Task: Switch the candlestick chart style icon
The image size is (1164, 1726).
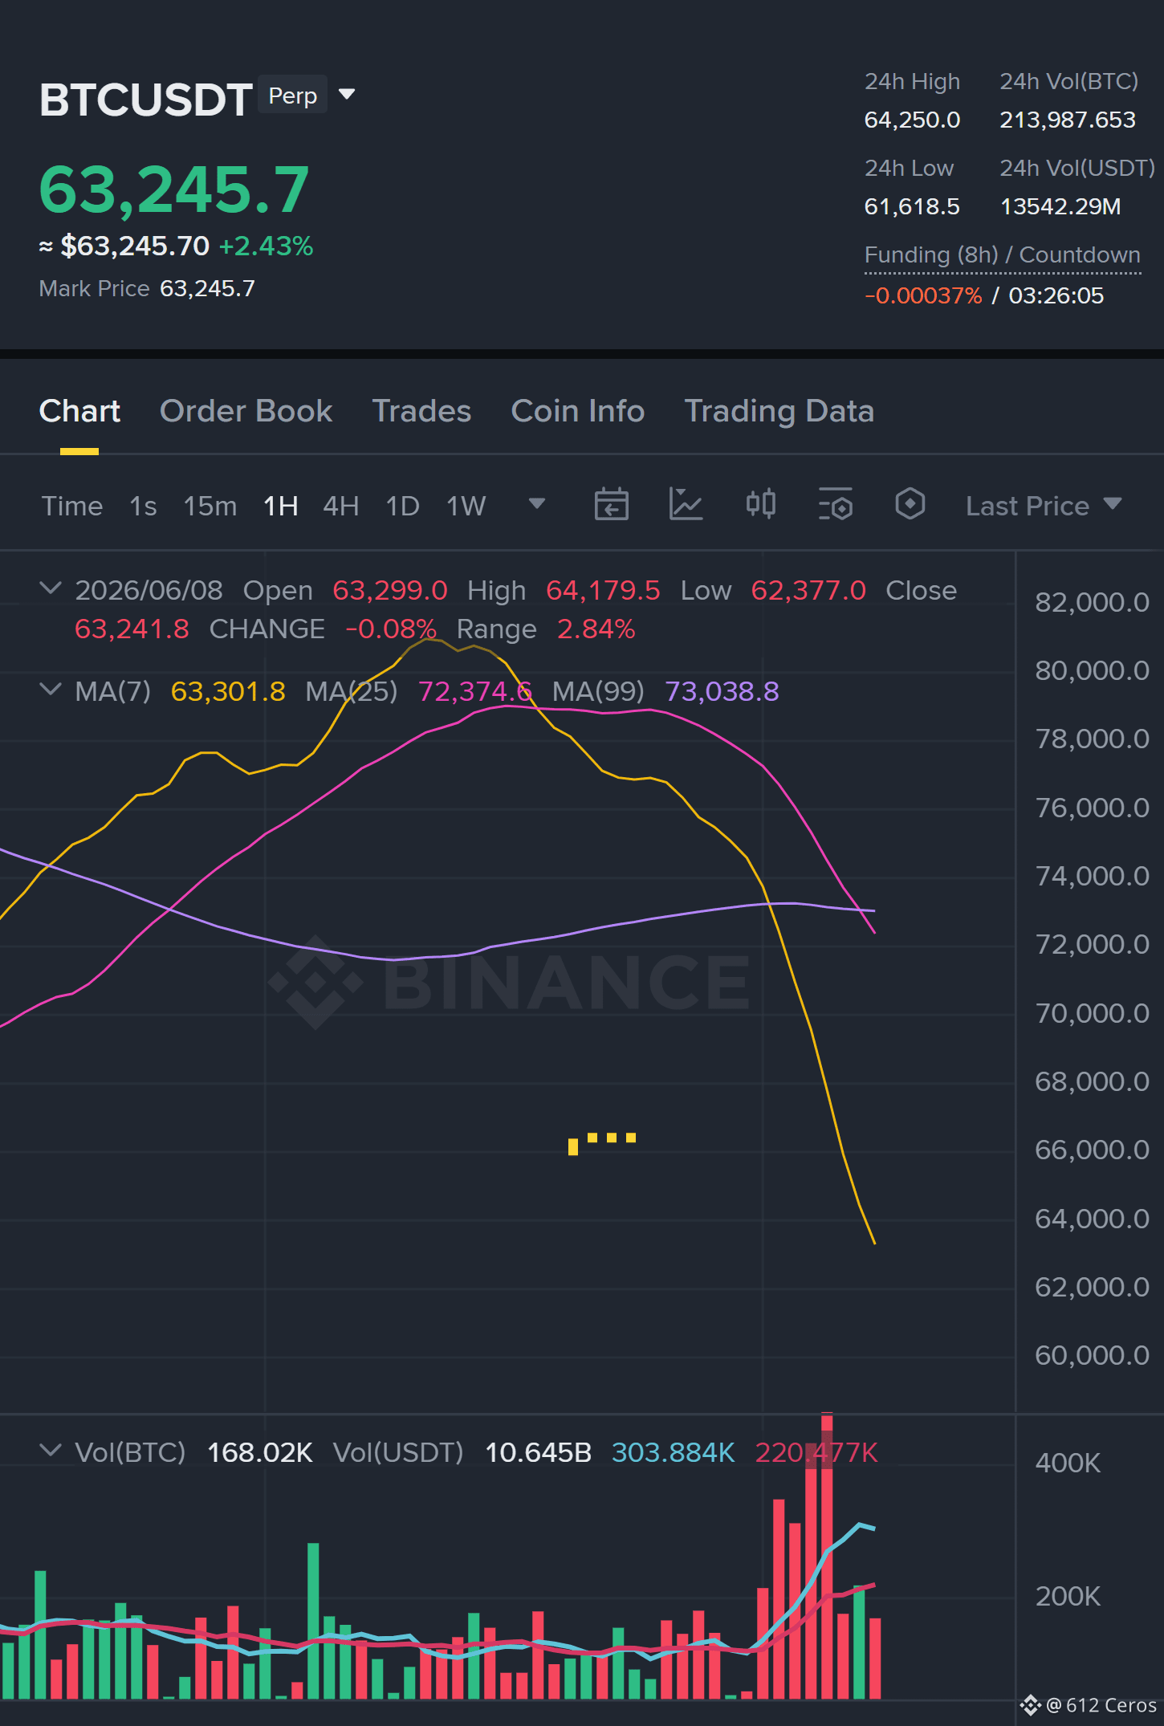Action: pos(760,505)
